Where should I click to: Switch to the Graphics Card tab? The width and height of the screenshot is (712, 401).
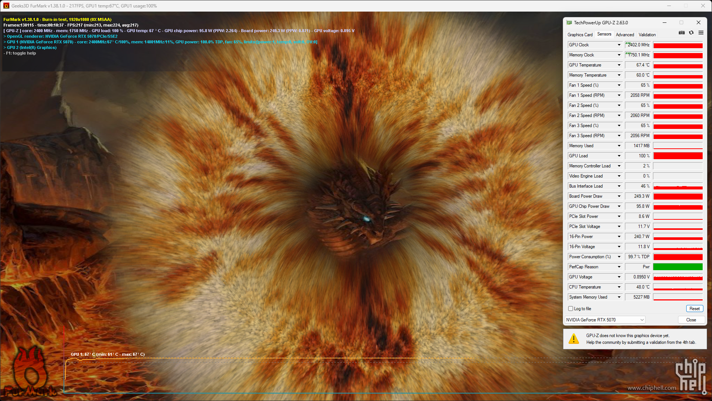point(580,35)
